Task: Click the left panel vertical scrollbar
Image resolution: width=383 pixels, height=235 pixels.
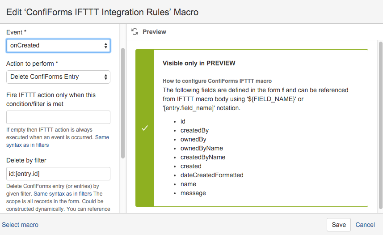Action: 123,103
